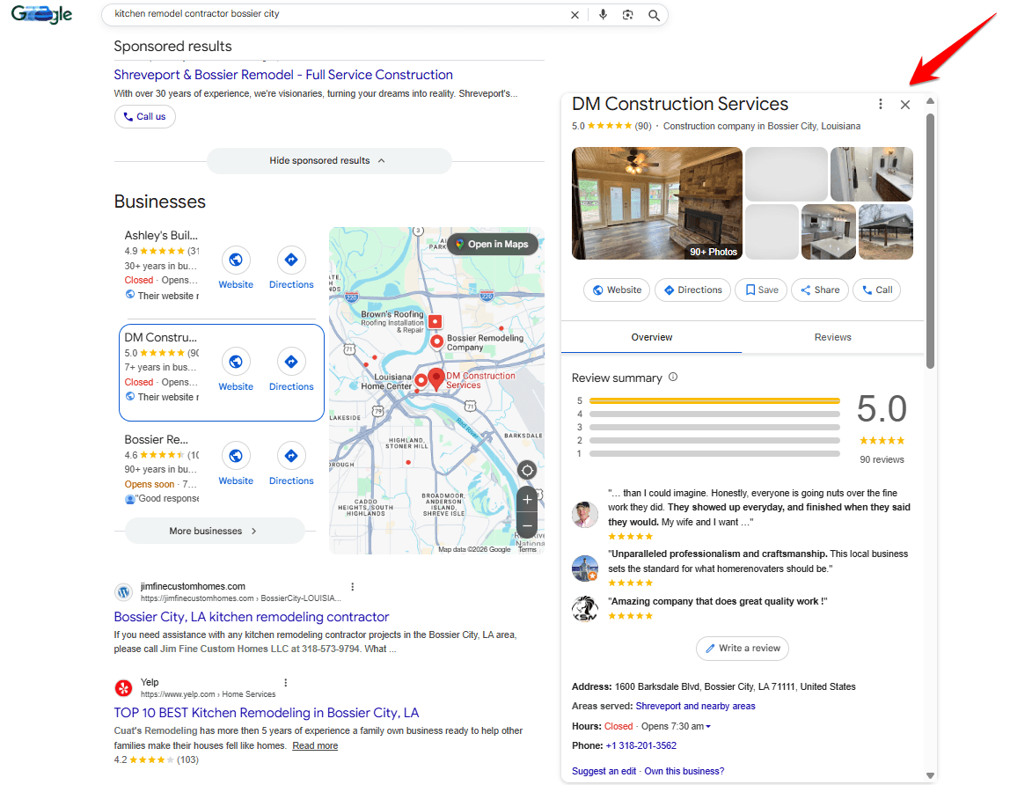1010x785 pixels.
Task: Click the search magnifier icon
Action: click(654, 15)
